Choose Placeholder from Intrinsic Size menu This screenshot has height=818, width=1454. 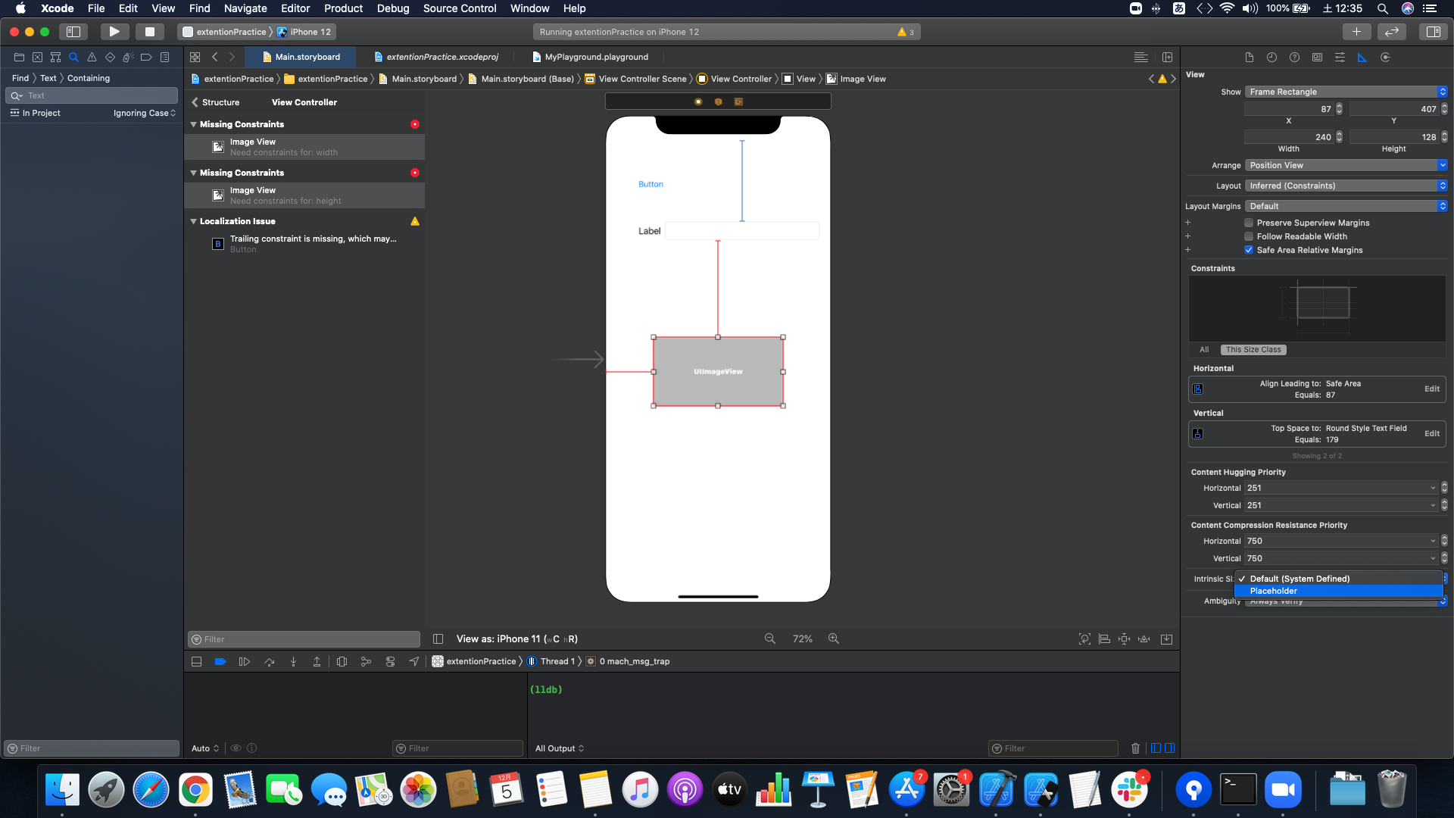click(1273, 591)
